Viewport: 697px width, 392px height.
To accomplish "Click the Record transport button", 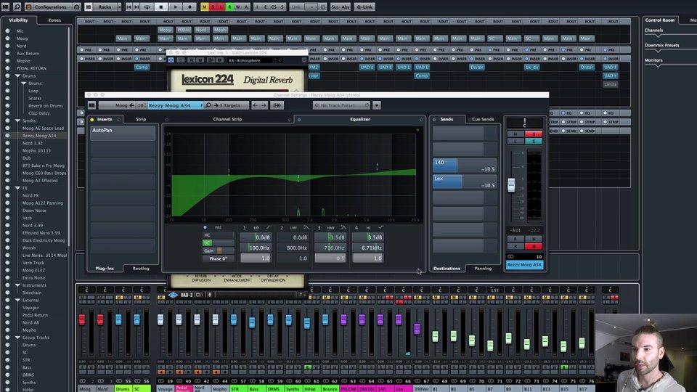I will (189, 7).
